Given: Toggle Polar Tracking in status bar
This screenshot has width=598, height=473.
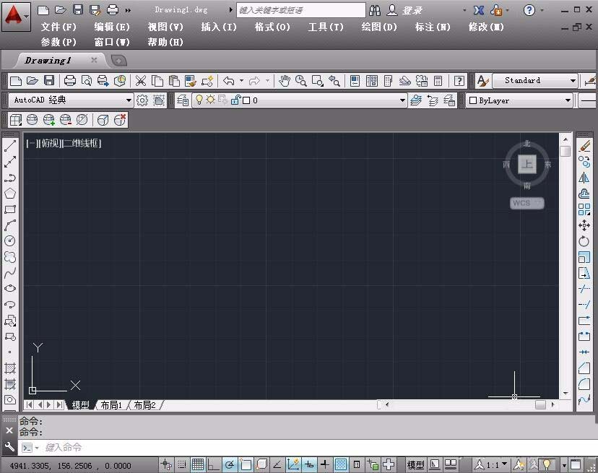Looking at the screenshot, I should 230,464.
